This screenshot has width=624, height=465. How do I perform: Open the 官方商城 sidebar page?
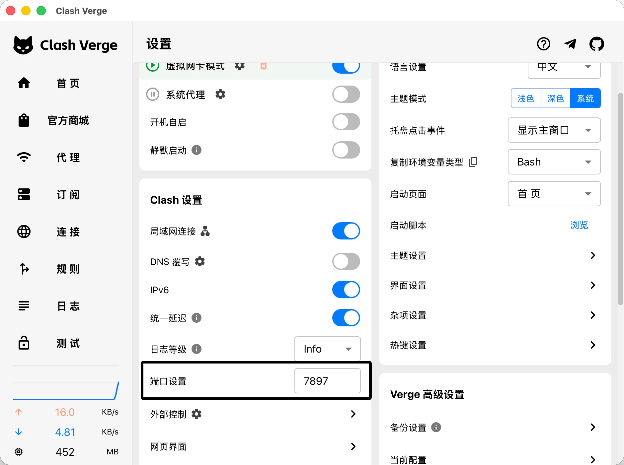(x=66, y=120)
